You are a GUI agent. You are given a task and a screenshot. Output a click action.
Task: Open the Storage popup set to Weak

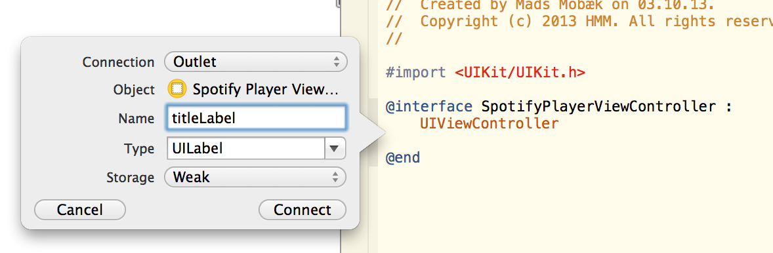click(256, 177)
